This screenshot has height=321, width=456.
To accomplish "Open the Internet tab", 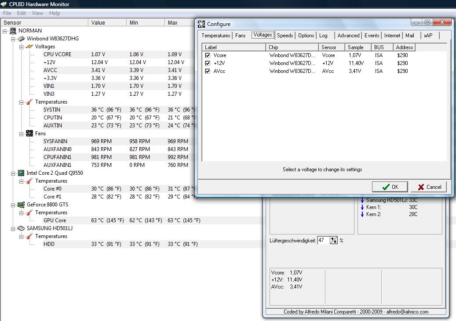I will [x=392, y=36].
